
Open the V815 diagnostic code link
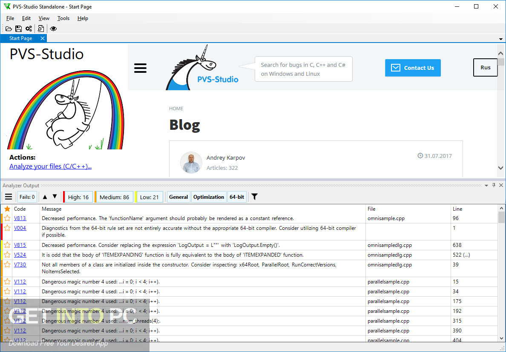pos(20,245)
